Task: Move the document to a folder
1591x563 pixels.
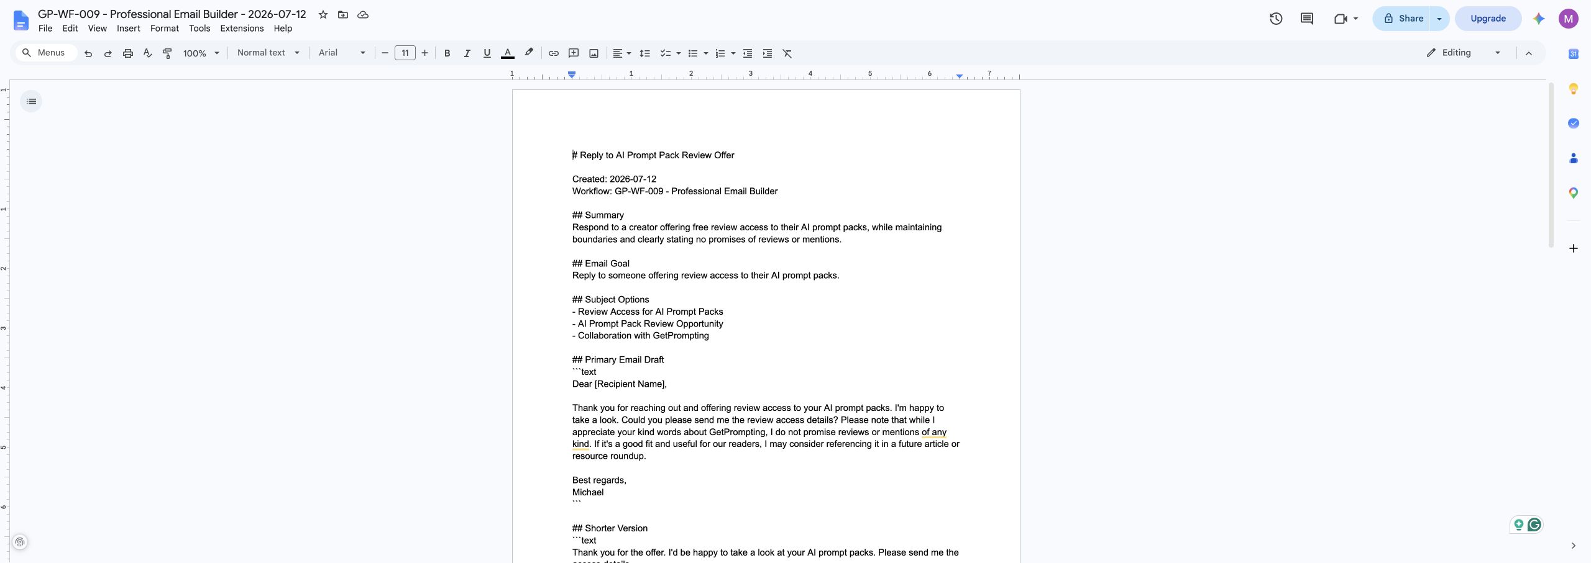Action: tap(343, 14)
